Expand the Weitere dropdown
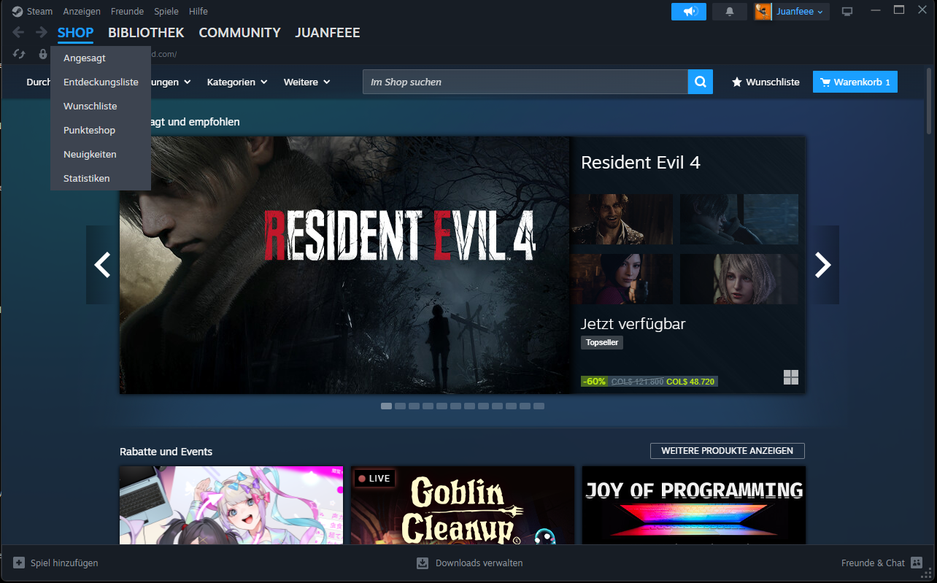Image resolution: width=937 pixels, height=583 pixels. coord(306,82)
